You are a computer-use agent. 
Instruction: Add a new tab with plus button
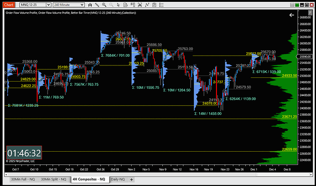132,179
